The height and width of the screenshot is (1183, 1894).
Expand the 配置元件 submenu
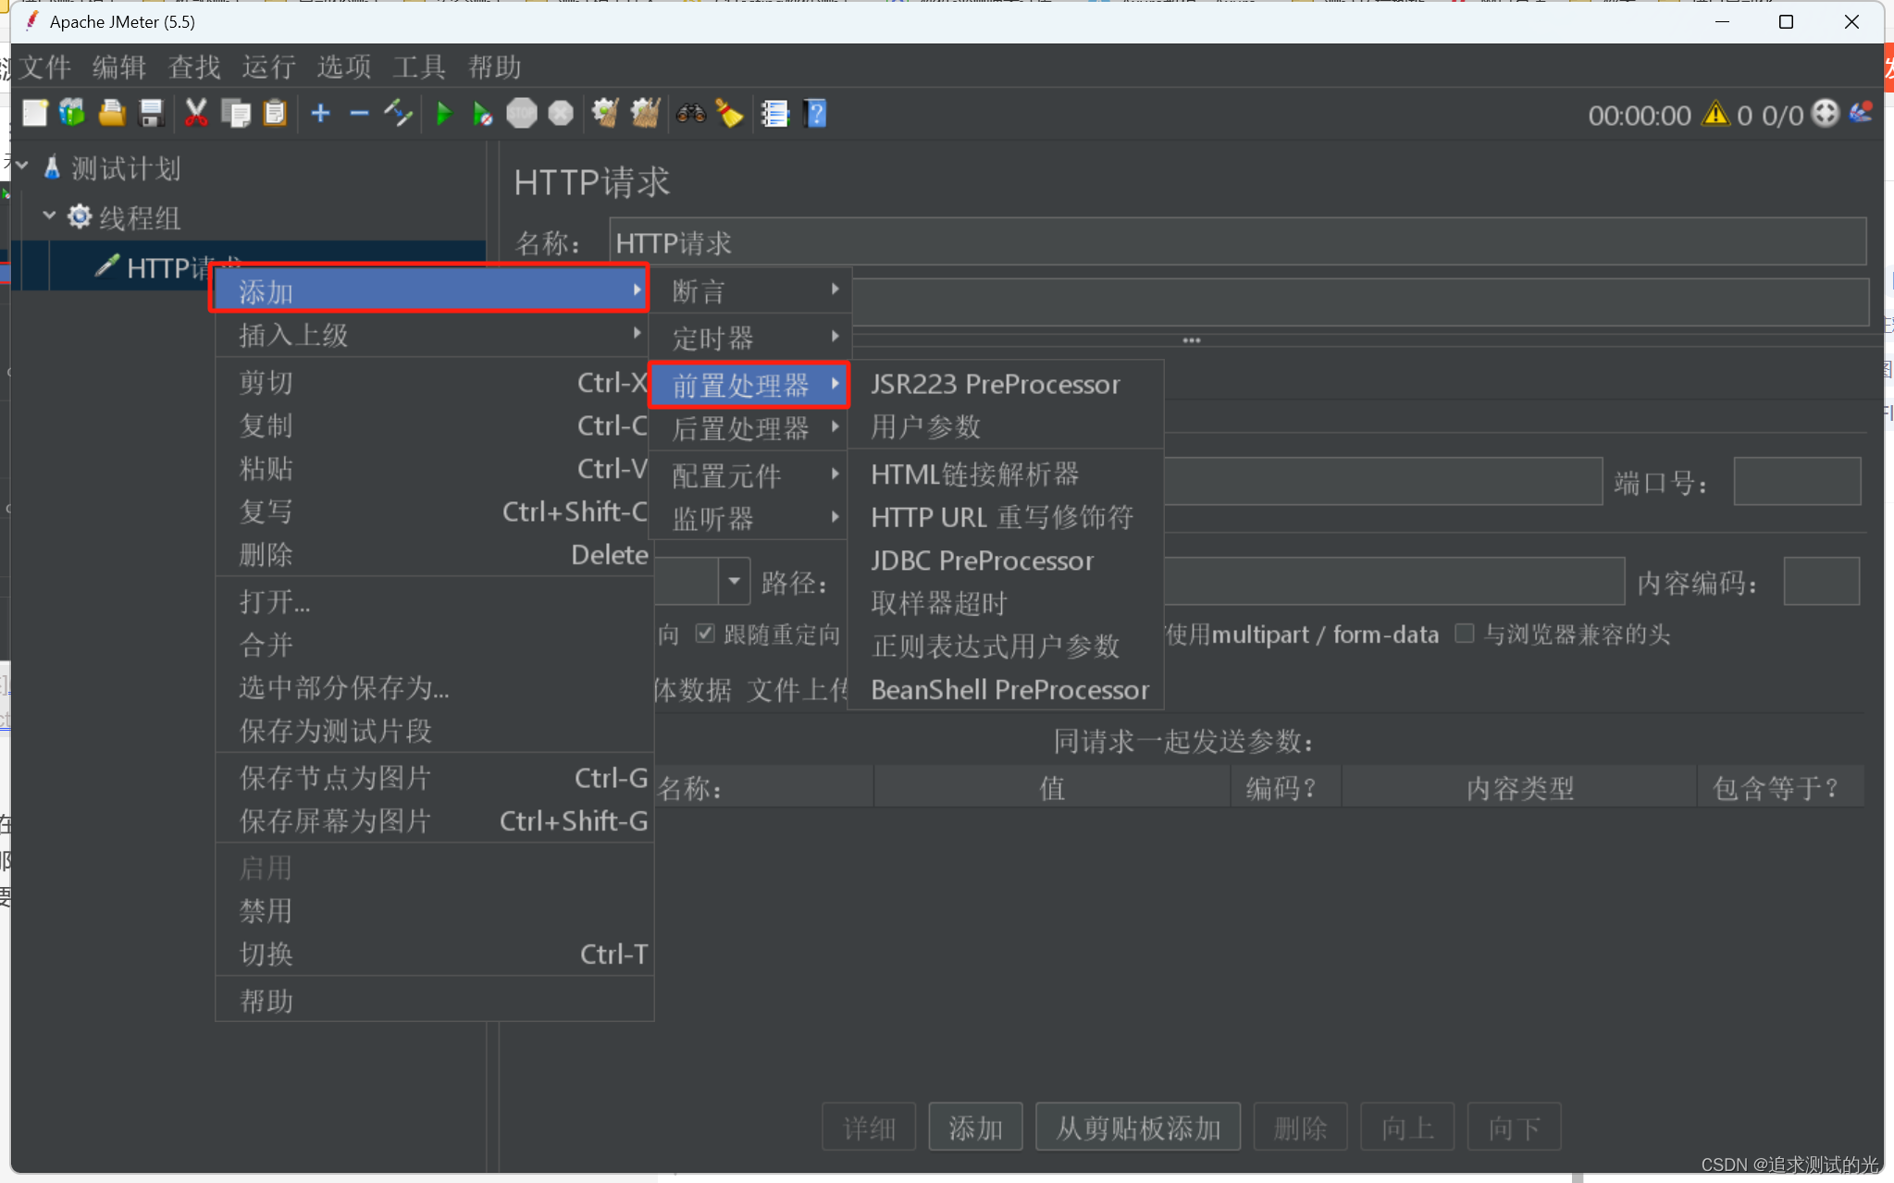pyautogui.click(x=749, y=475)
